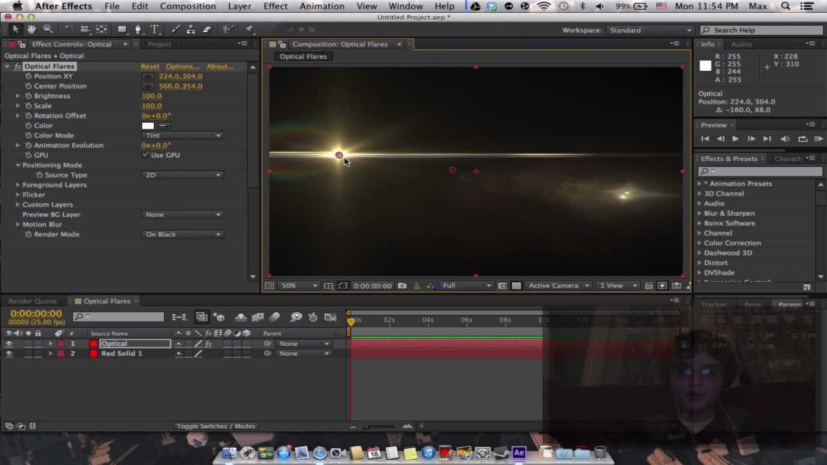This screenshot has height=465, width=827.
Task: Open Animation menu
Action: click(x=322, y=6)
